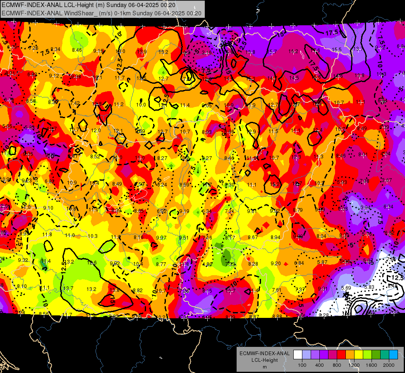The image size is (405, 373).
Task: Click the 9.51 value on the map
Action: click(x=184, y=237)
